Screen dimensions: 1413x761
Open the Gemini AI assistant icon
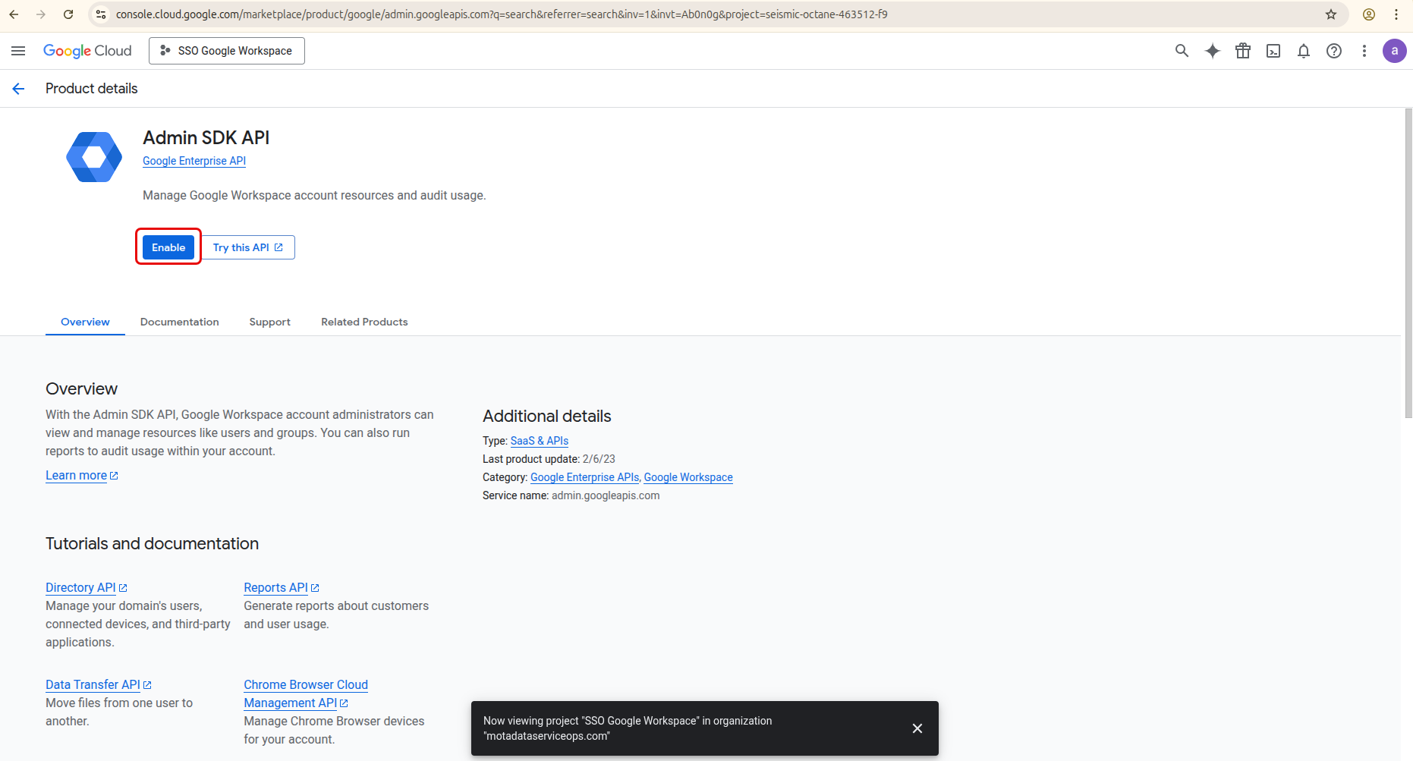tap(1212, 51)
